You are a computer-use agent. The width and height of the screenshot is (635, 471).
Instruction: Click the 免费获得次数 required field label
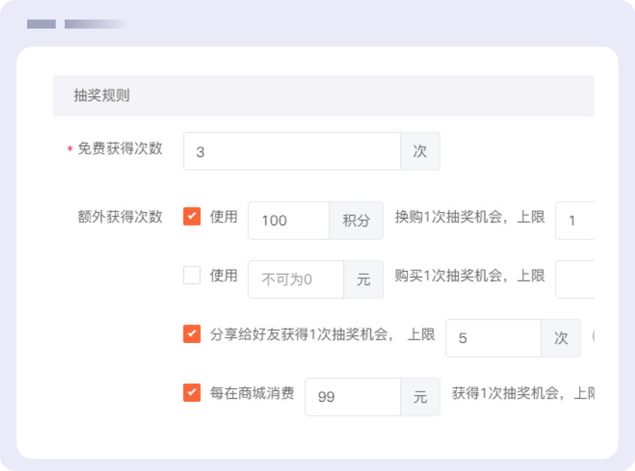[x=120, y=149]
